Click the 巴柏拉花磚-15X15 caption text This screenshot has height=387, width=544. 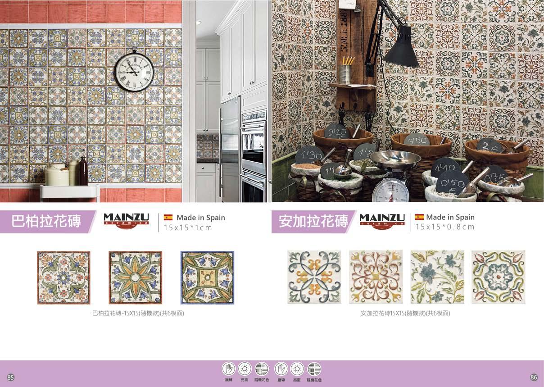tap(138, 314)
